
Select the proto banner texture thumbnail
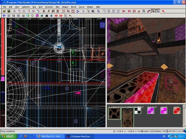pyautogui.click(x=128, y=117)
